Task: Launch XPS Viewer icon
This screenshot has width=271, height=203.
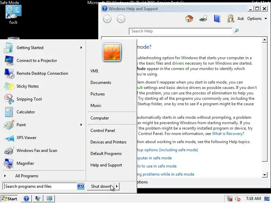Action: 9,138
